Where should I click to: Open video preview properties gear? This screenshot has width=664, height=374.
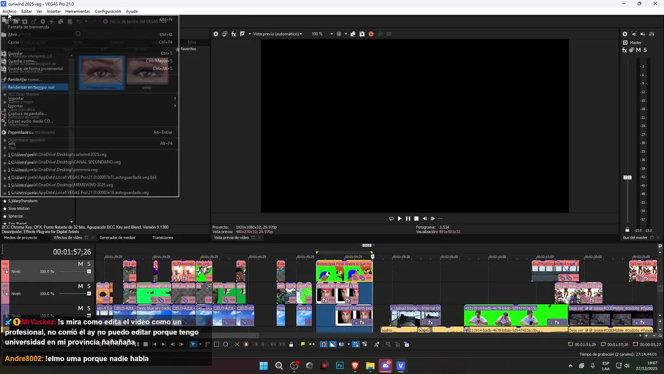pyautogui.click(x=216, y=34)
